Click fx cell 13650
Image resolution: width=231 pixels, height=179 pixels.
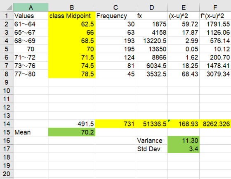pyautogui.click(x=152, y=49)
